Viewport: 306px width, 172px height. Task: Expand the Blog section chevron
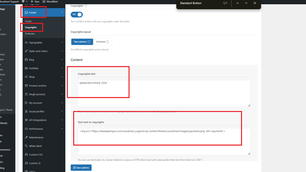[x=62, y=60]
